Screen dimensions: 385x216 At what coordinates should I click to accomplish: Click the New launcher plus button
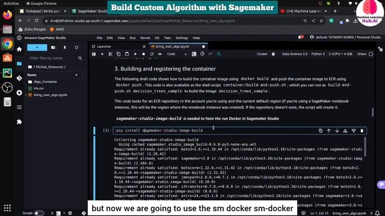(37, 47)
